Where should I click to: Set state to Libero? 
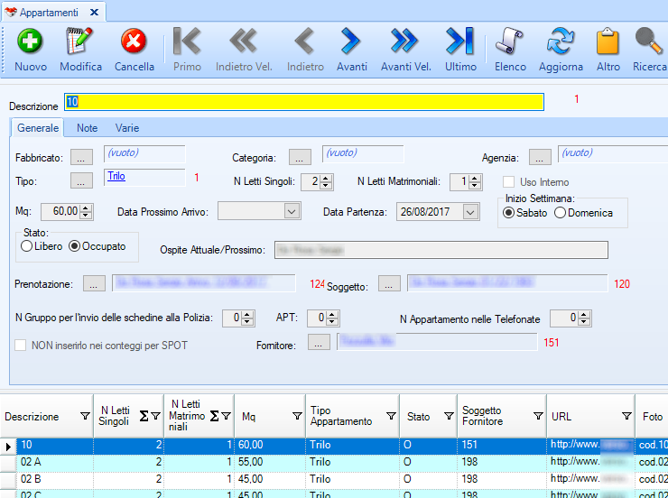(27, 245)
